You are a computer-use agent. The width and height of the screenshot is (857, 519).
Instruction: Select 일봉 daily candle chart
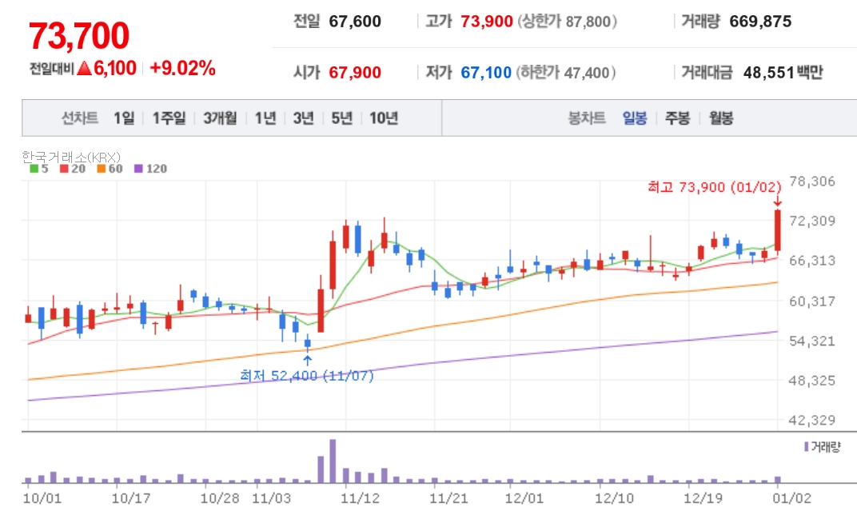pos(635,118)
